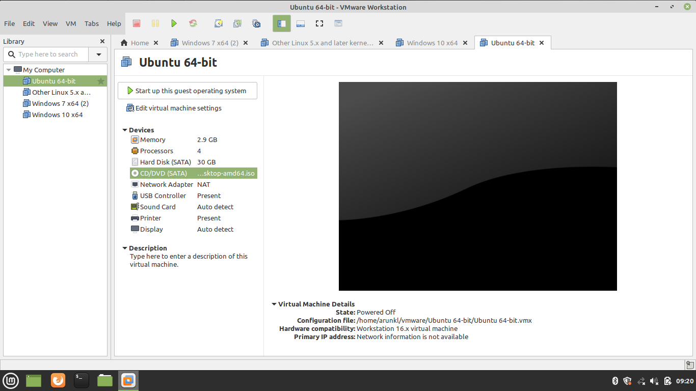Click the virtual machine preview screen
The width and height of the screenshot is (696, 391).
(x=478, y=186)
